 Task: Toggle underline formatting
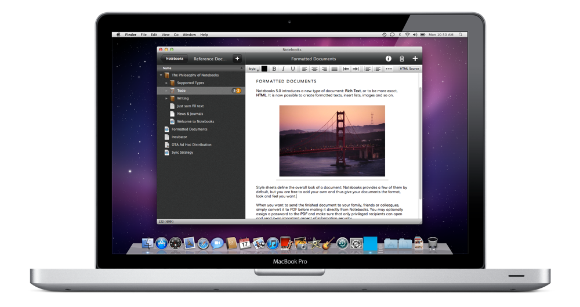point(292,68)
